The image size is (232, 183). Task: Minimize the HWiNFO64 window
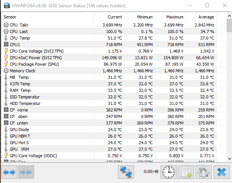click(190, 5)
